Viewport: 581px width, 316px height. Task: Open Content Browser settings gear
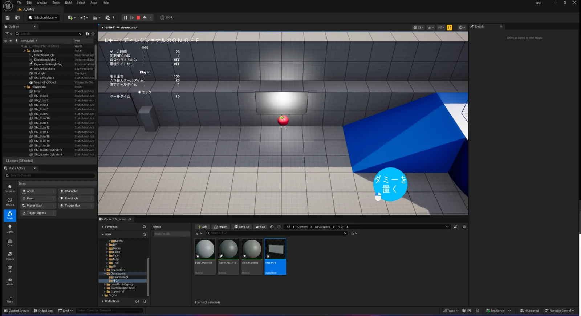[464, 227]
